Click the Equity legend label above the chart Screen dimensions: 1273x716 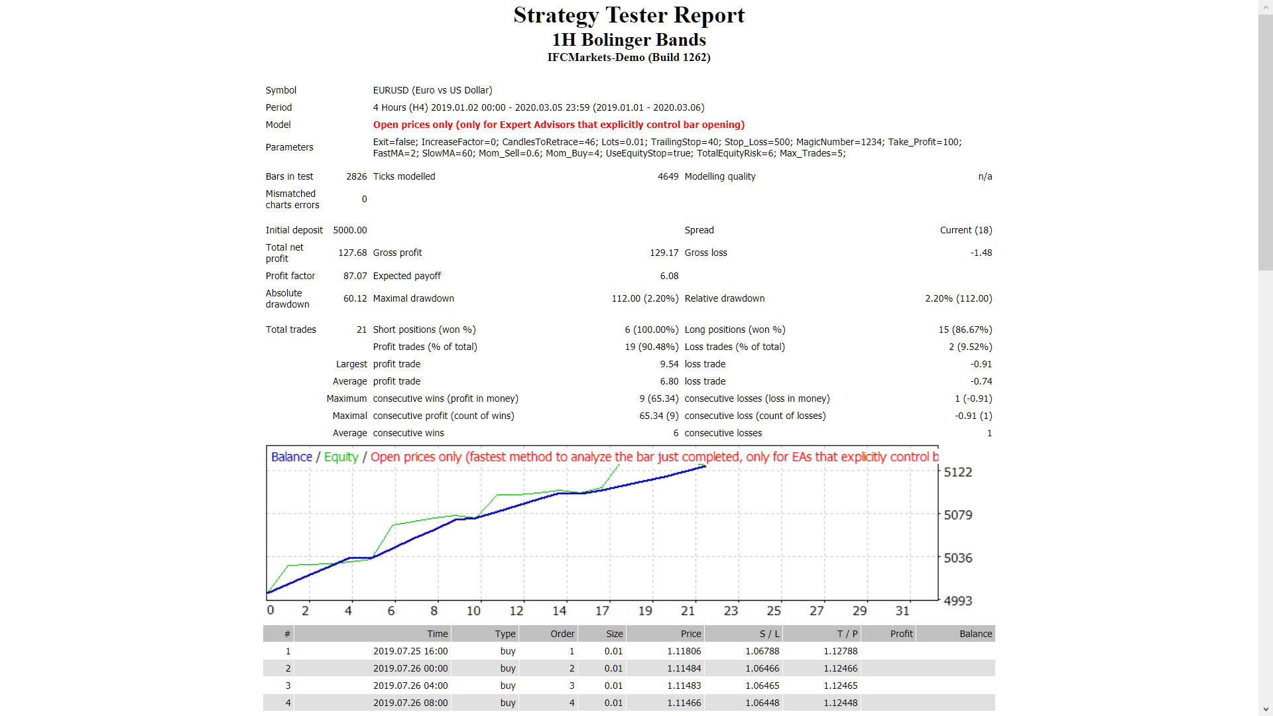coord(341,457)
